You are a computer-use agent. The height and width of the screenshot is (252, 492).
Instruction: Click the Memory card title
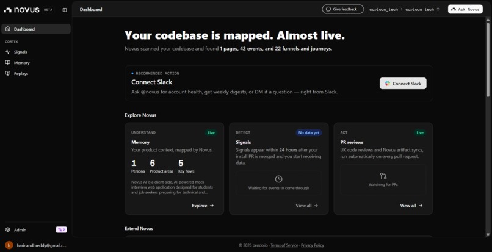point(140,142)
